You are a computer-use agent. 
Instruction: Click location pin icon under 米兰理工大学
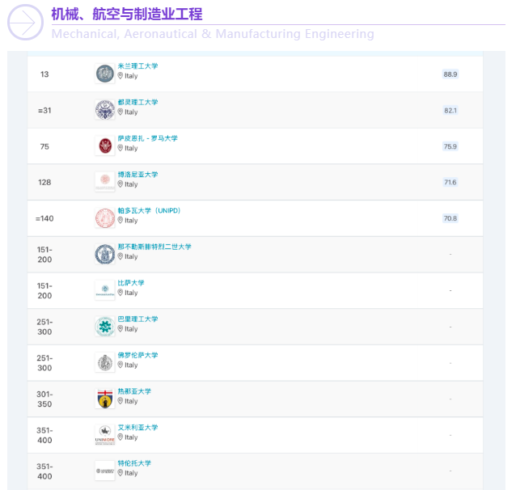pos(121,76)
